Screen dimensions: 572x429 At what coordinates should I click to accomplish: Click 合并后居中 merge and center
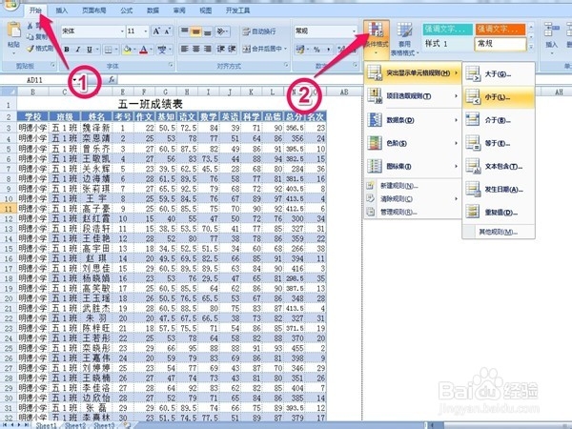[264, 49]
